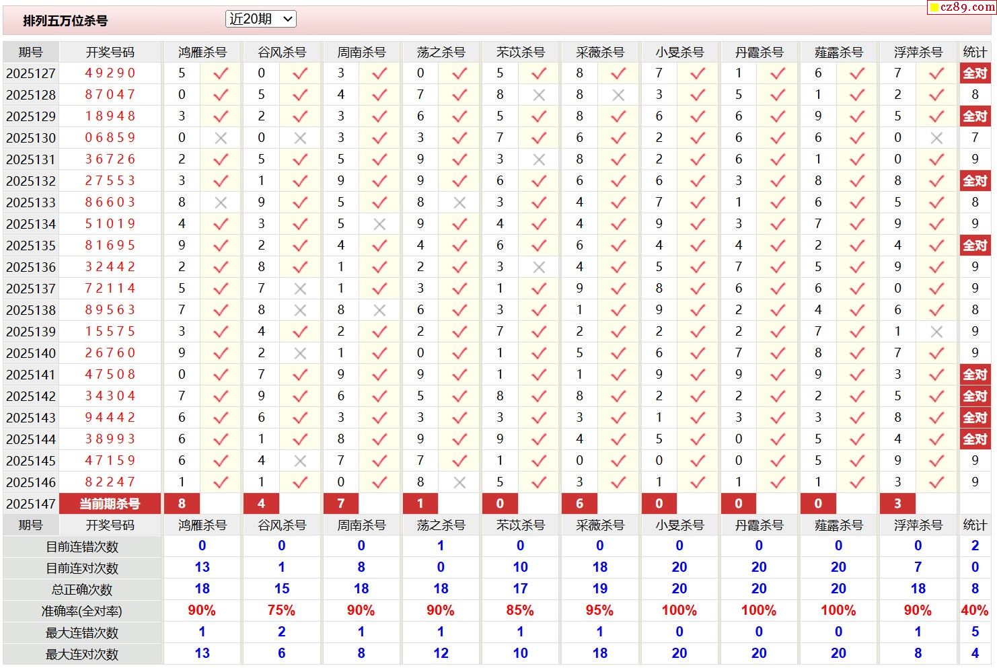Click the 开奖号码 header above row 2025127
Viewport: 997px width, 670px height.
[110, 52]
